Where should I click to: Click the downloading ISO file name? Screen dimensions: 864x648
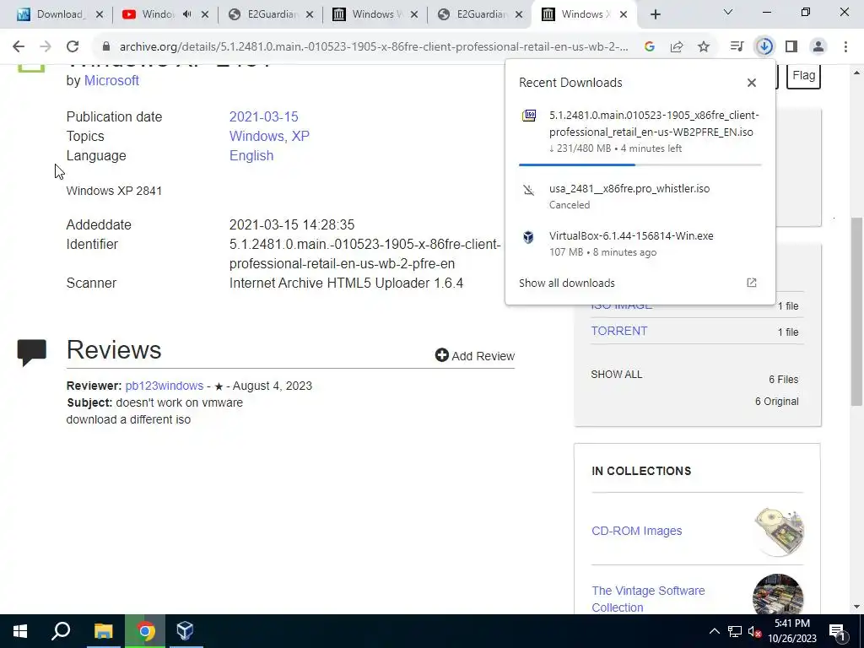pos(654,123)
